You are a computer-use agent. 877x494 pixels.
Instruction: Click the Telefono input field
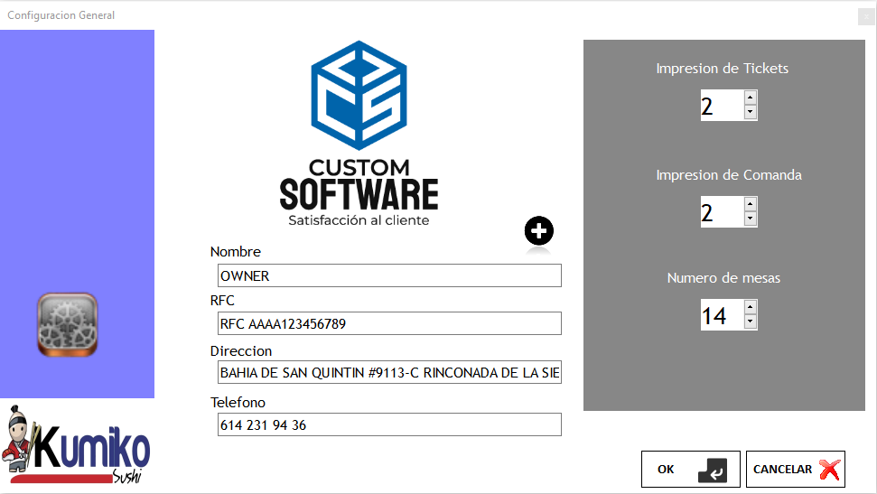[x=389, y=424]
